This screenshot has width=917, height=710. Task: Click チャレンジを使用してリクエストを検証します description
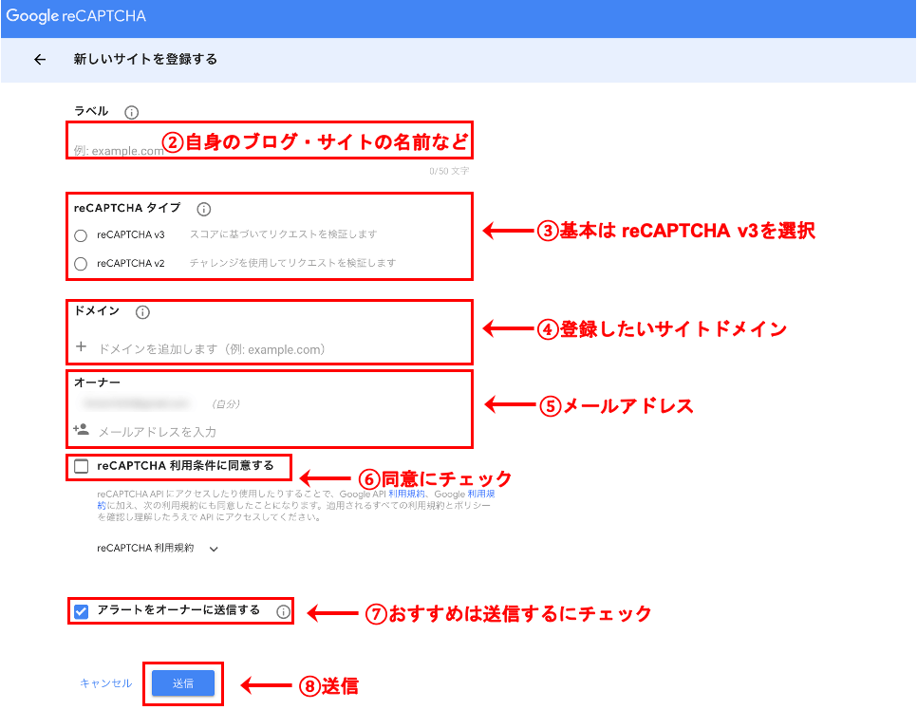(x=292, y=263)
